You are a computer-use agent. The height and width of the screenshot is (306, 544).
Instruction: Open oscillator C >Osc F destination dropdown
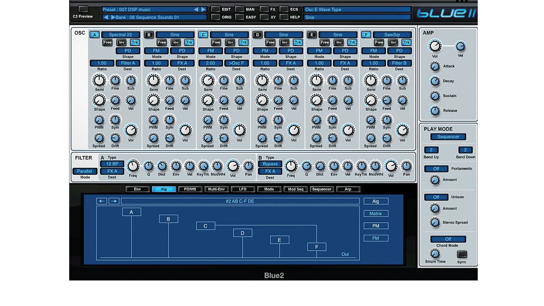(237, 63)
